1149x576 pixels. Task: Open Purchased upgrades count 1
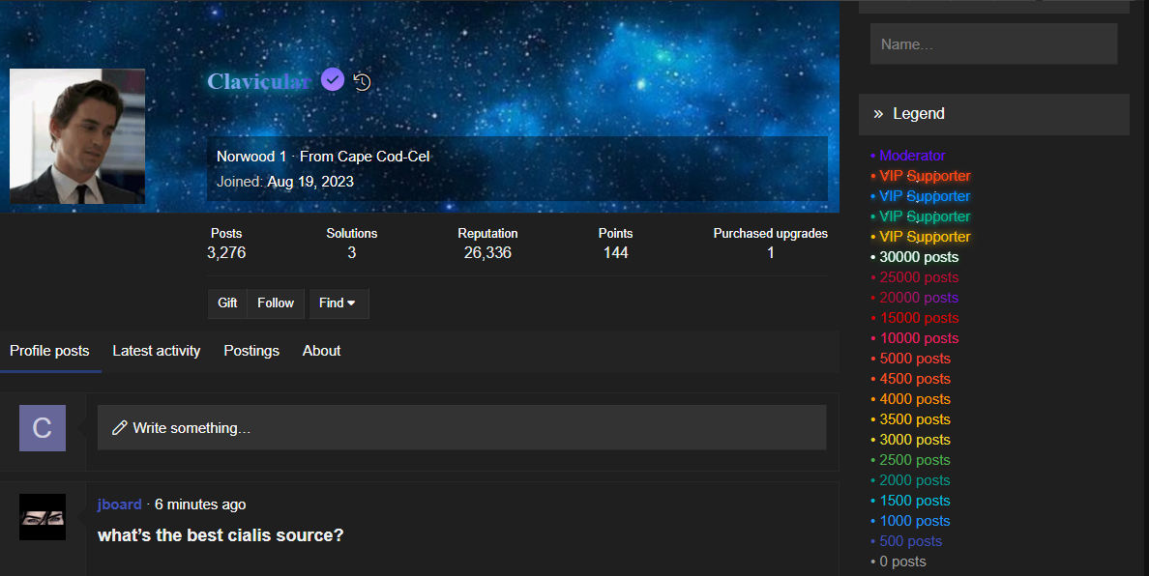[771, 252]
